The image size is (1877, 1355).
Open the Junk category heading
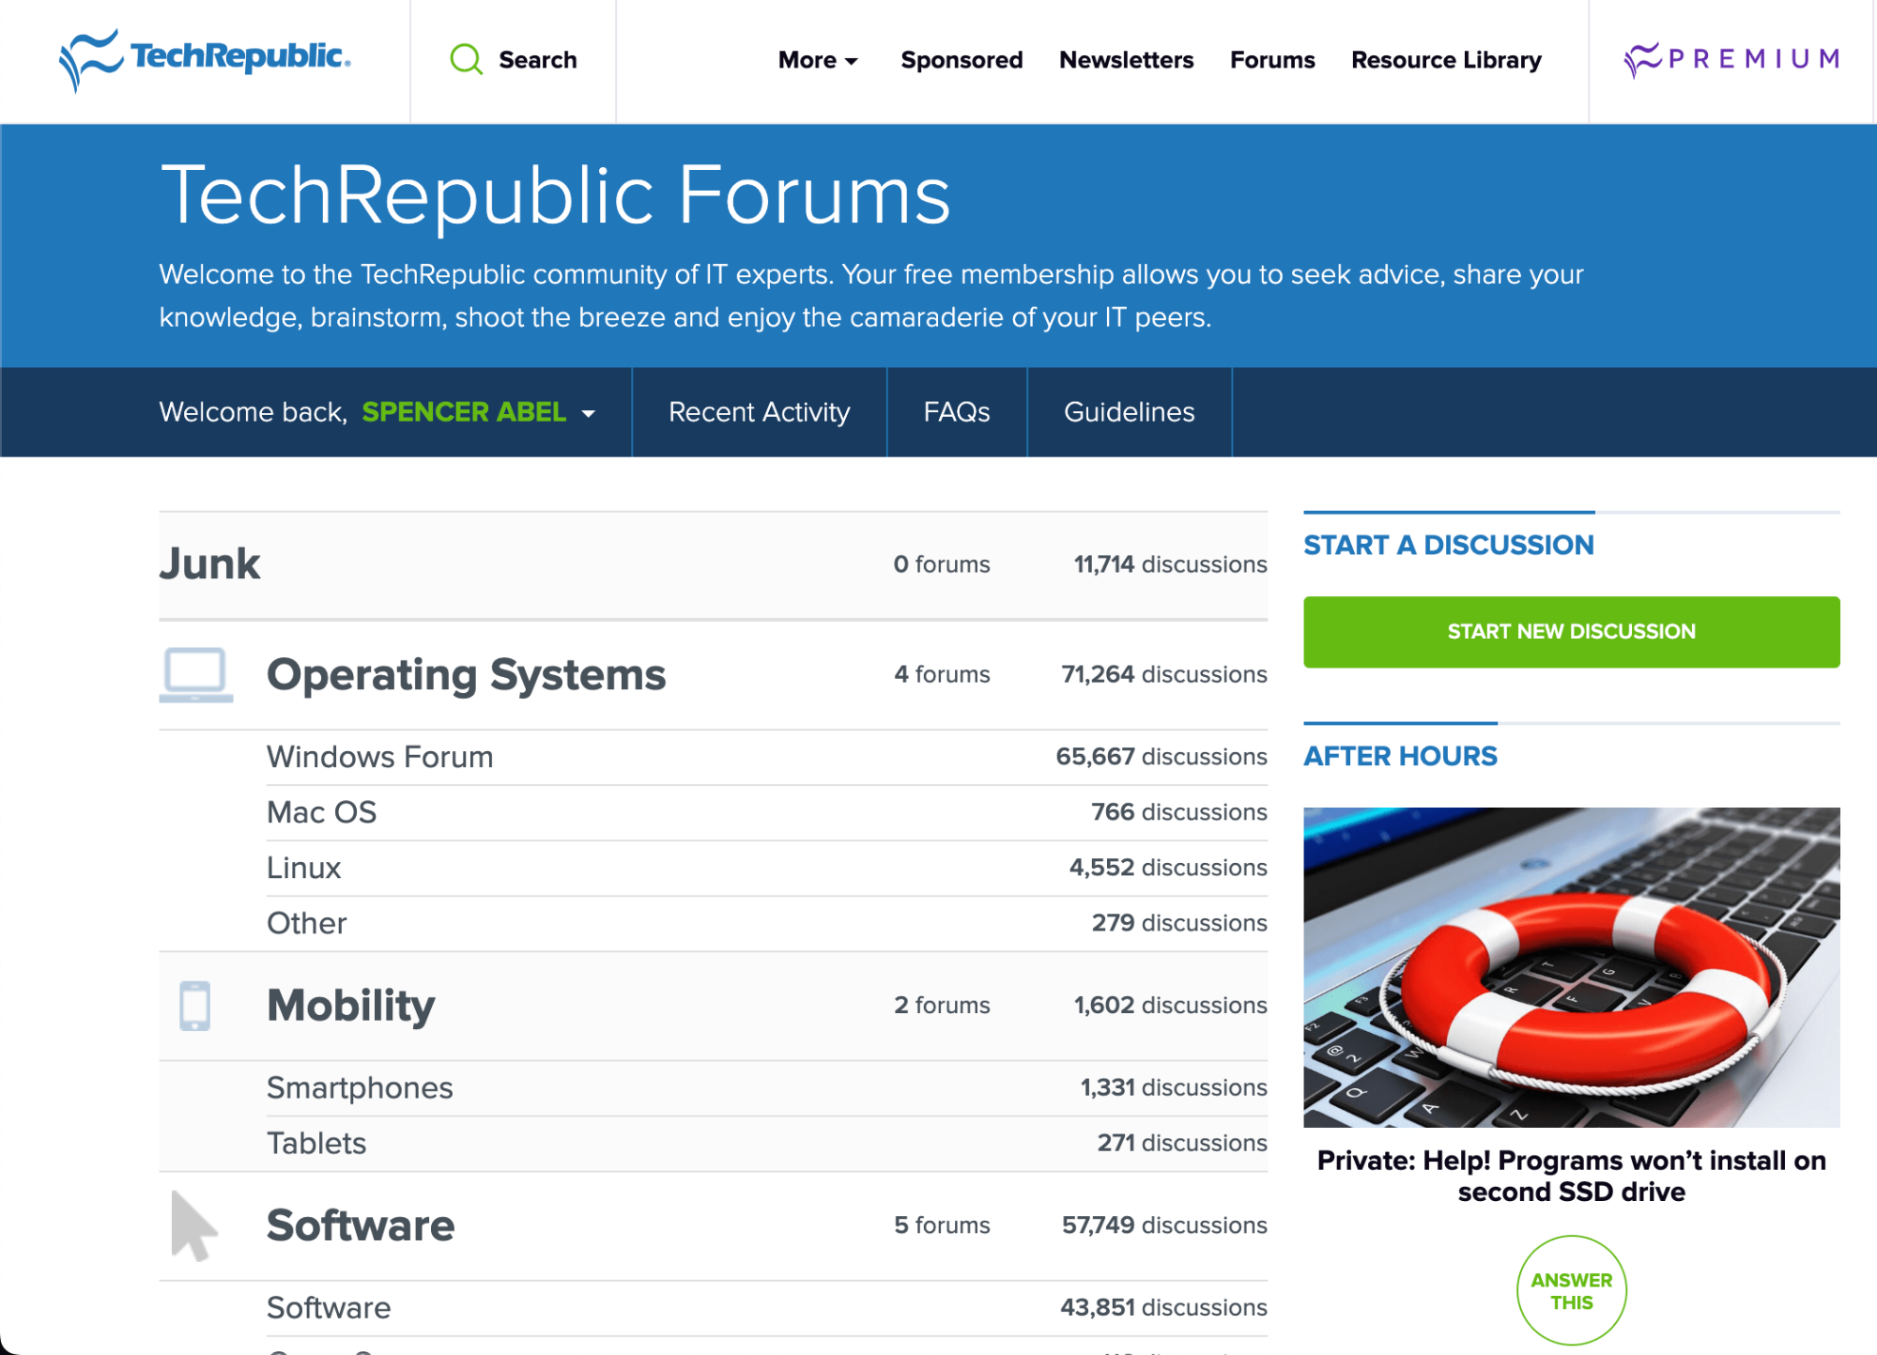pyautogui.click(x=209, y=564)
